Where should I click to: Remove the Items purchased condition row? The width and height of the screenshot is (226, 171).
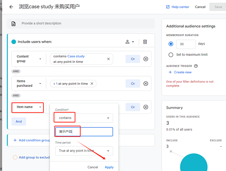[145, 84]
